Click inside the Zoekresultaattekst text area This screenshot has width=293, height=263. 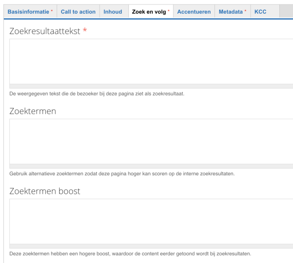click(151, 61)
